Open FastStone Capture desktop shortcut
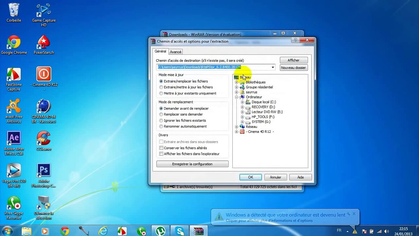The height and width of the screenshot is (236, 419). [14, 79]
